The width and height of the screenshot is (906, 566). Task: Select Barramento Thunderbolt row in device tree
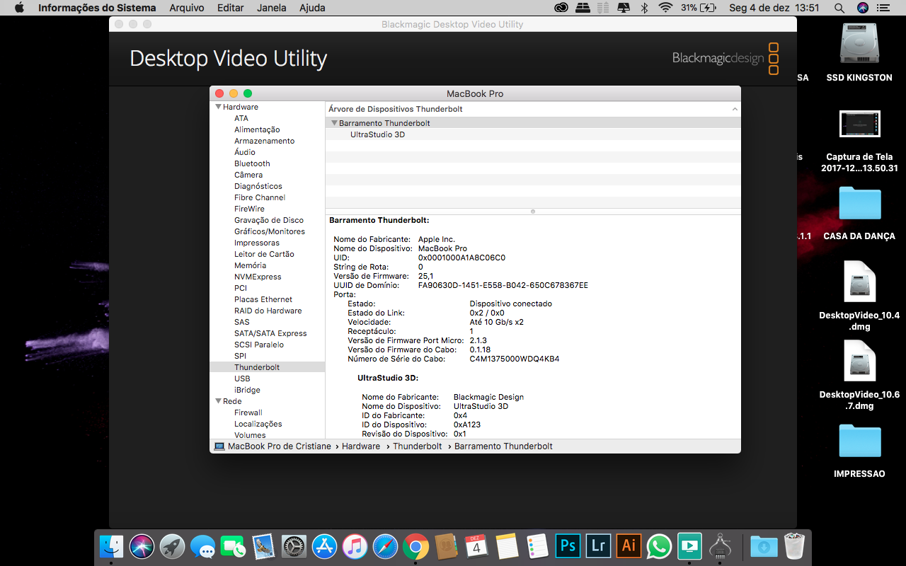(x=533, y=123)
